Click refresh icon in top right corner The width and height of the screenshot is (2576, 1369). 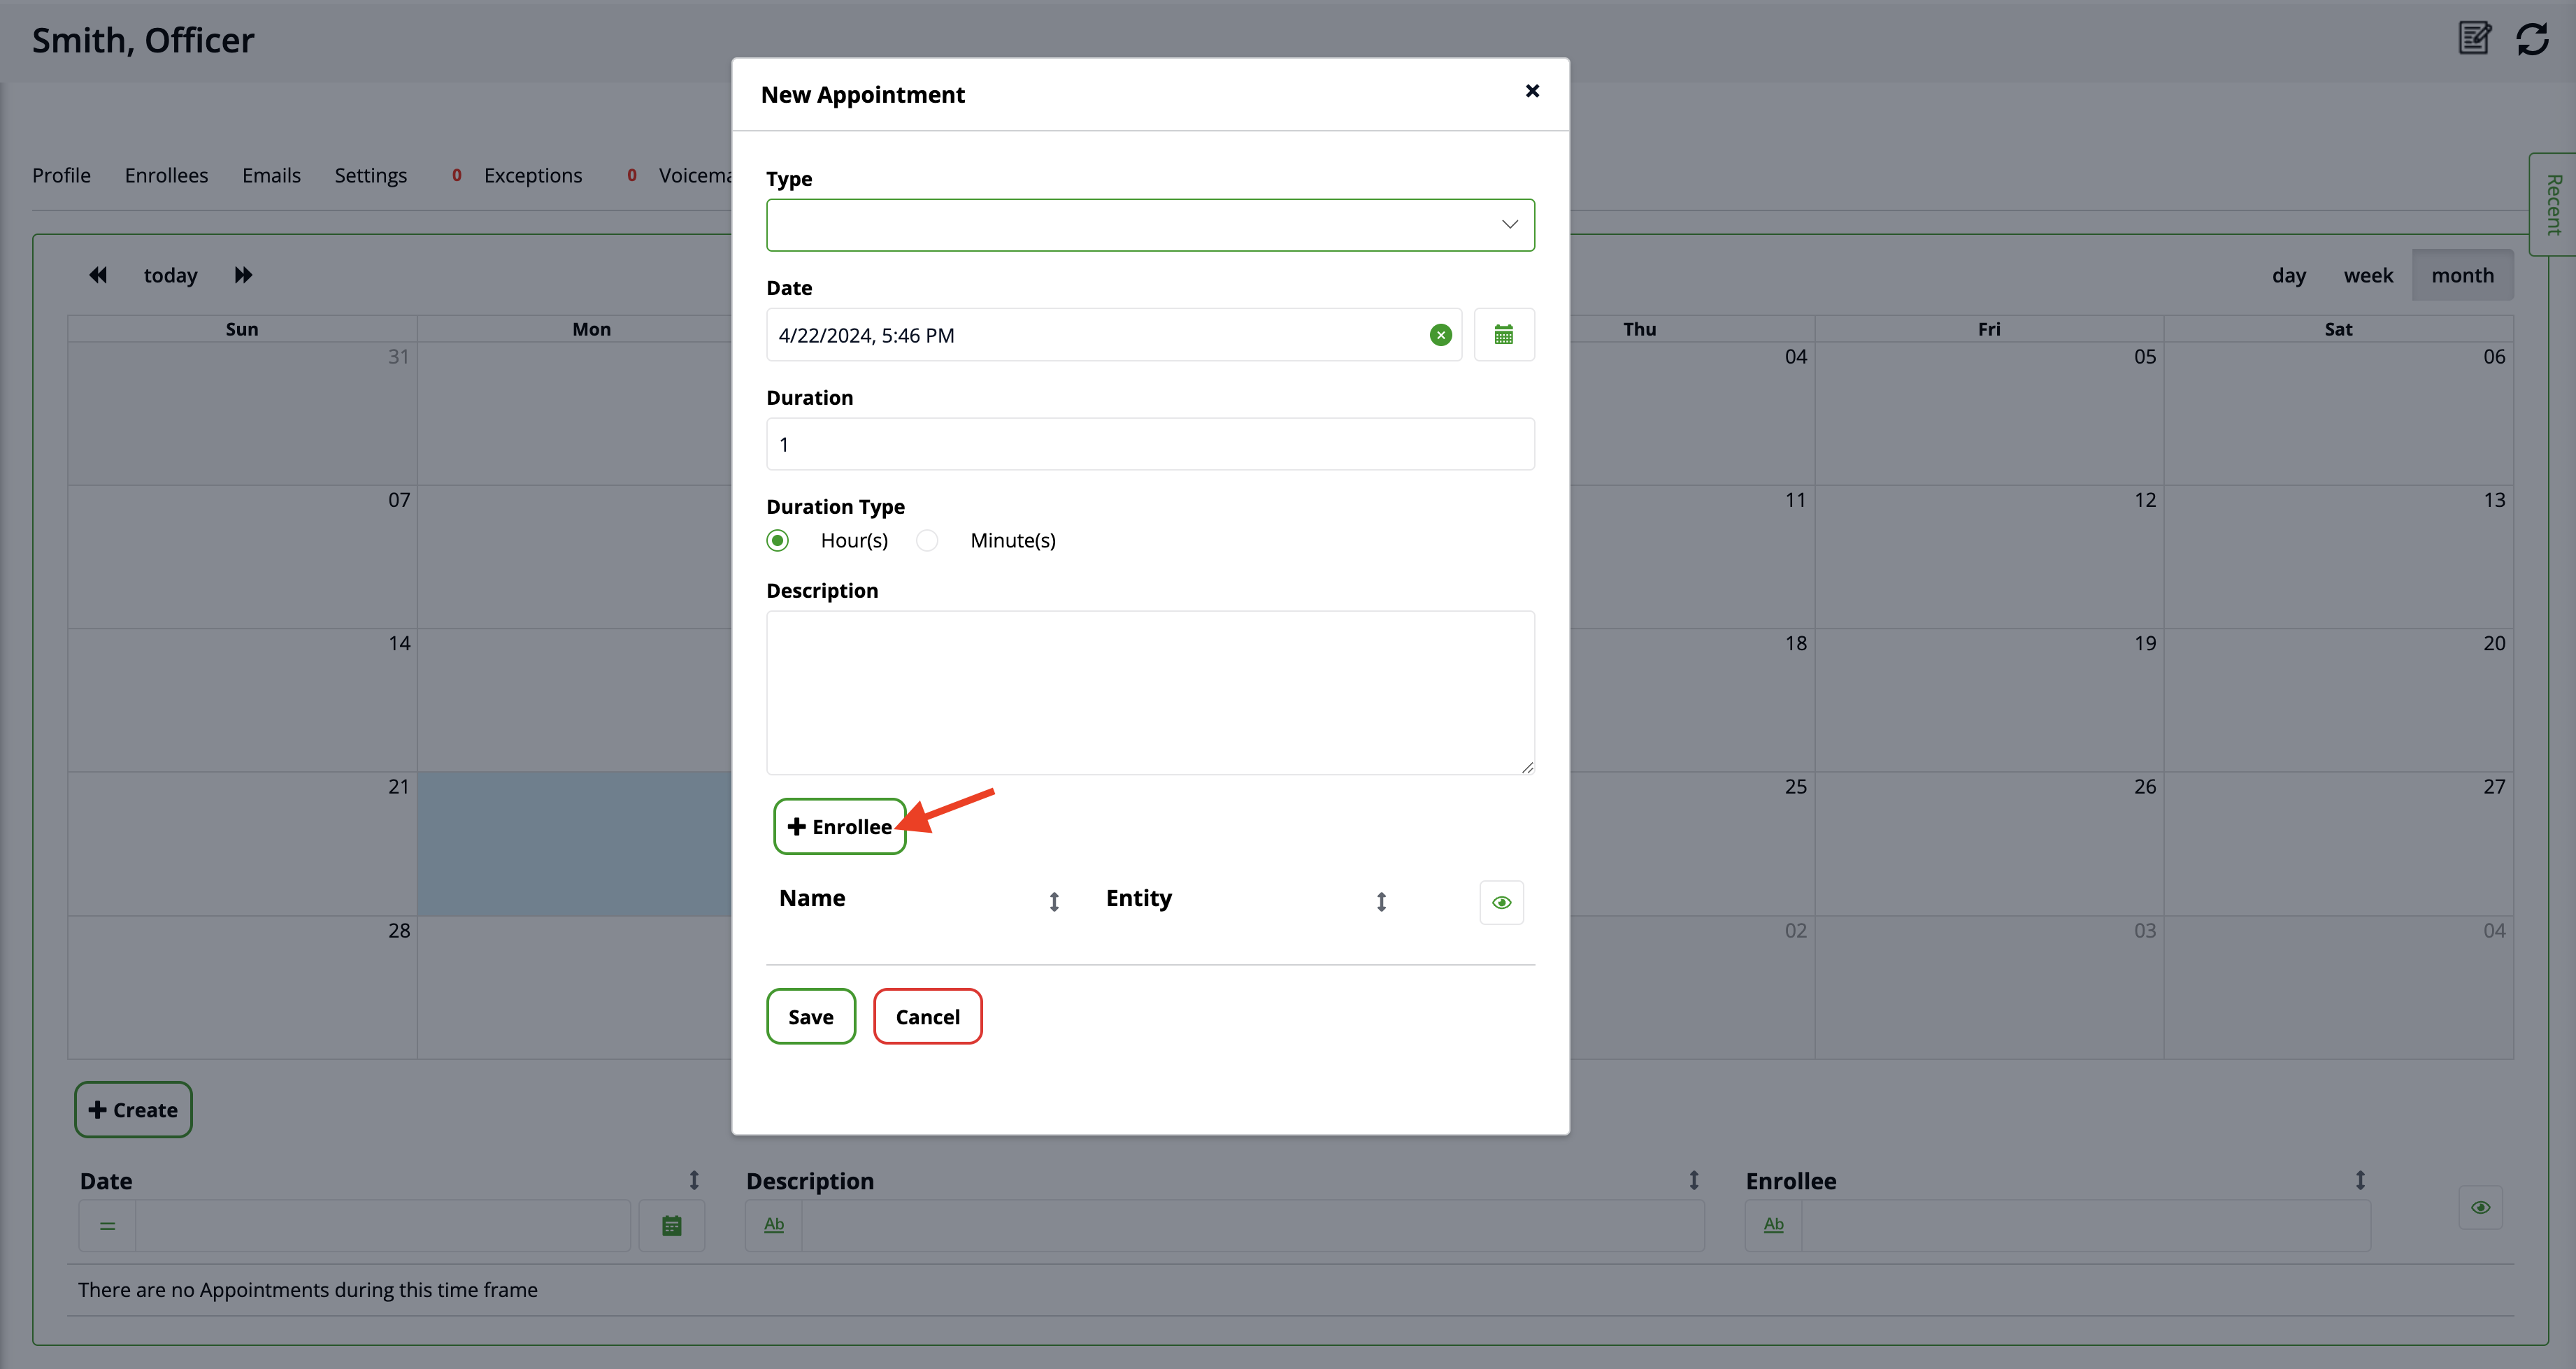(x=2532, y=40)
